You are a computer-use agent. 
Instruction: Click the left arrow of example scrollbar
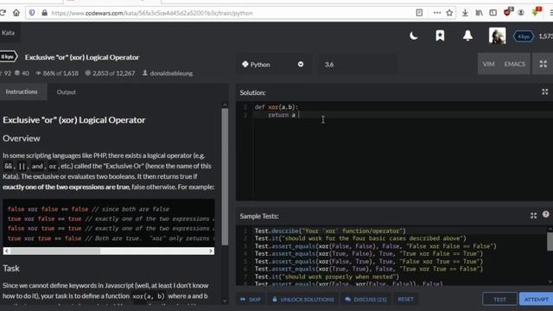click(7, 251)
